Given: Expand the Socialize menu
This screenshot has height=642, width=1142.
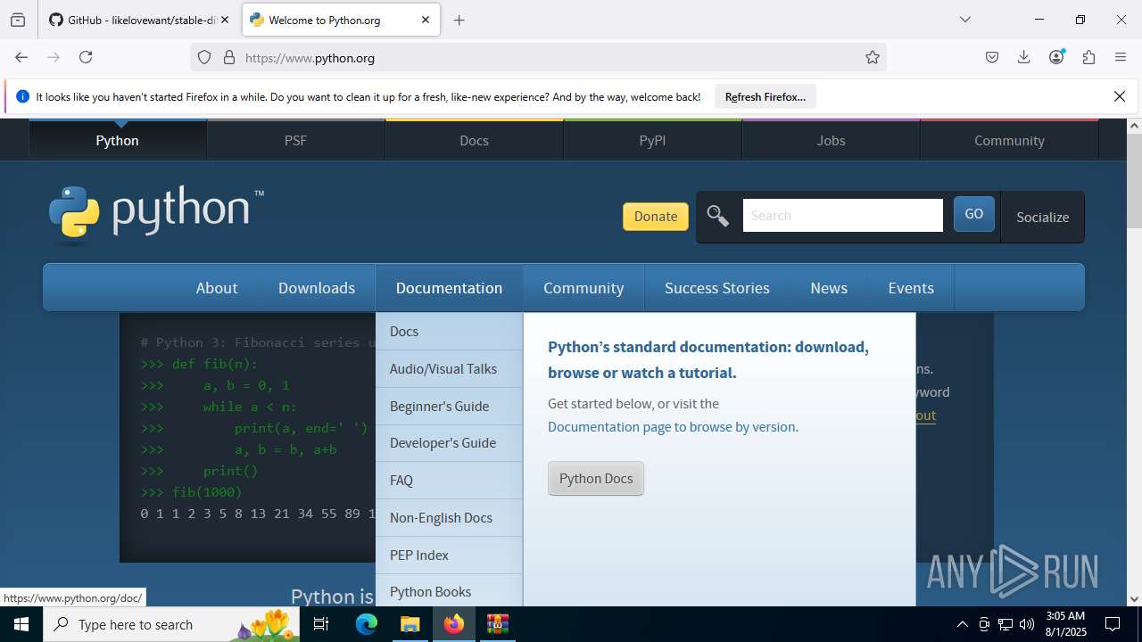Looking at the screenshot, I should click(x=1042, y=217).
